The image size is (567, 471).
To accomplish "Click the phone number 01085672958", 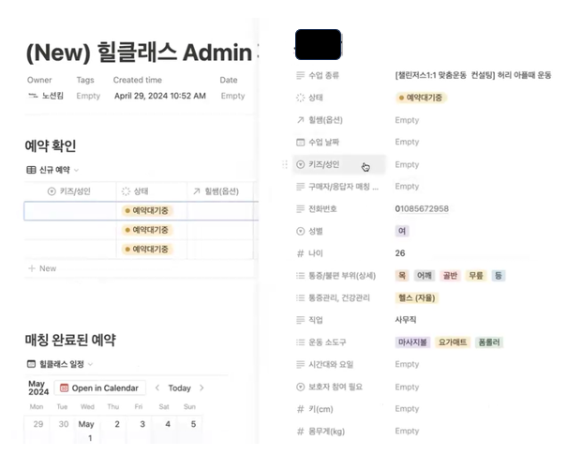I will (422, 209).
